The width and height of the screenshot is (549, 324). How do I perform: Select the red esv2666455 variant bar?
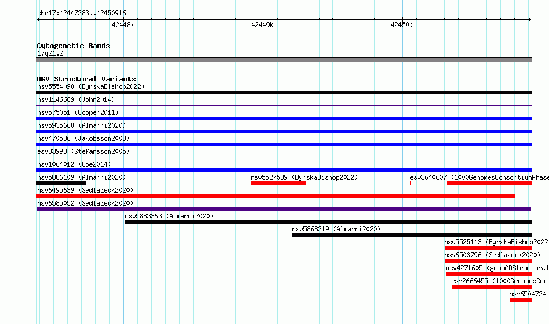492,287
